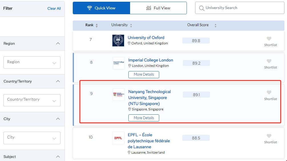Viewport: 287px width, 161px height.
Task: Click More Details for Imperial College London
Action: point(144,75)
